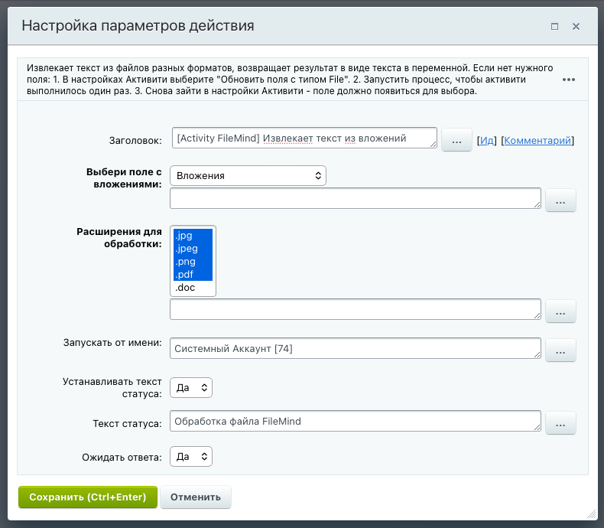Click into the Заголовок title field
Screen dimensions: 604x528
tap(304, 139)
